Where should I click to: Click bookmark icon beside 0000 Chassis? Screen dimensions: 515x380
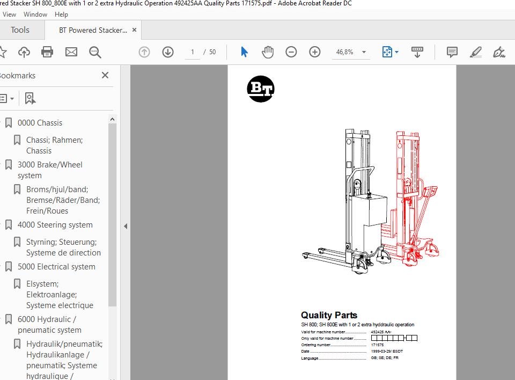click(9, 123)
